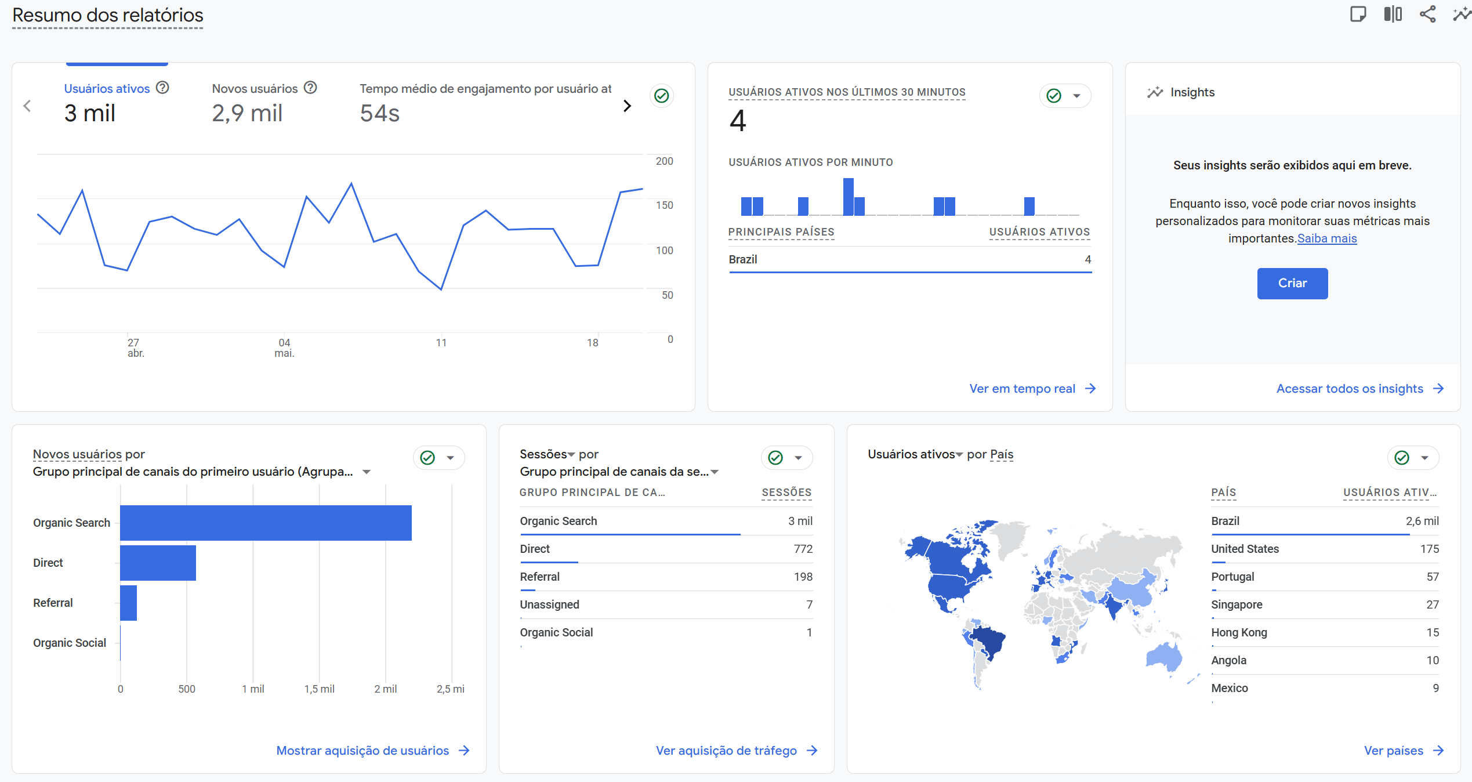Share this report via share icon

pyautogui.click(x=1427, y=14)
